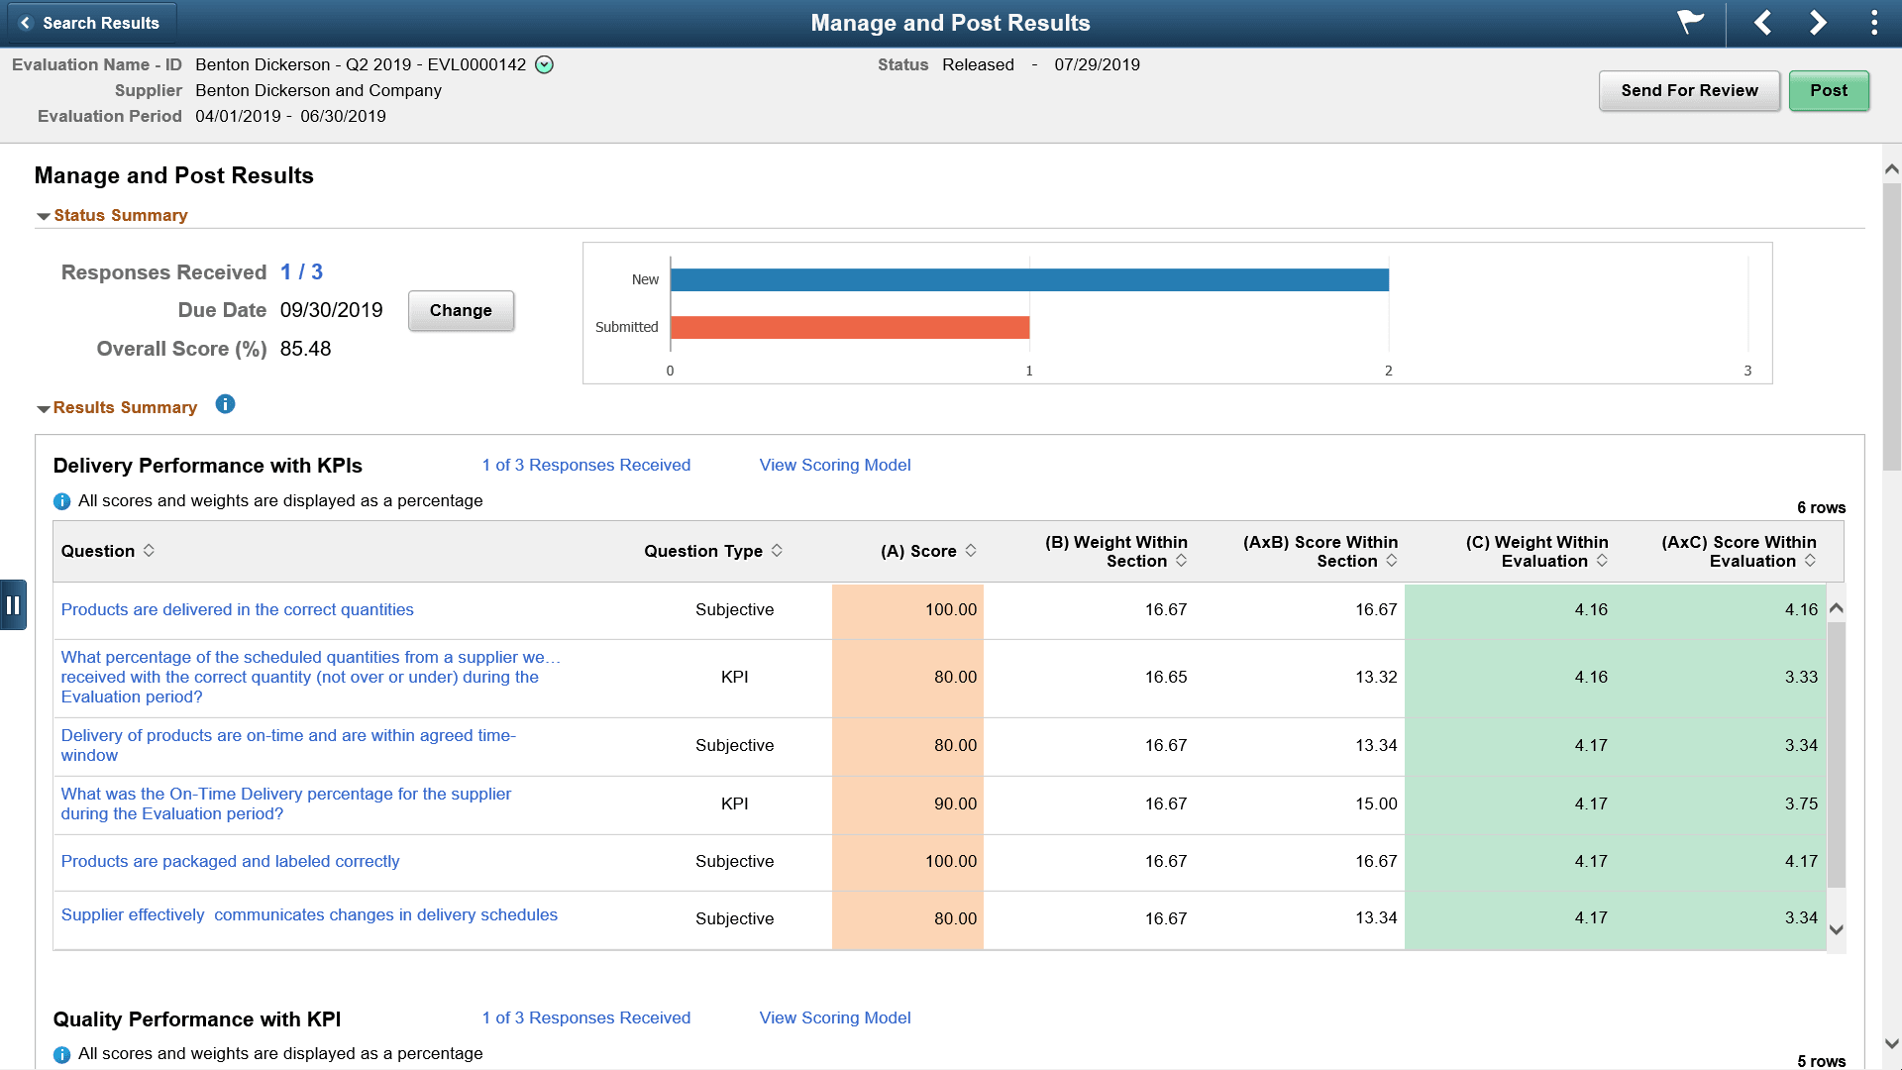Open View Scoring Model for Delivery Performance
The height and width of the screenshot is (1070, 1902).
835,465
